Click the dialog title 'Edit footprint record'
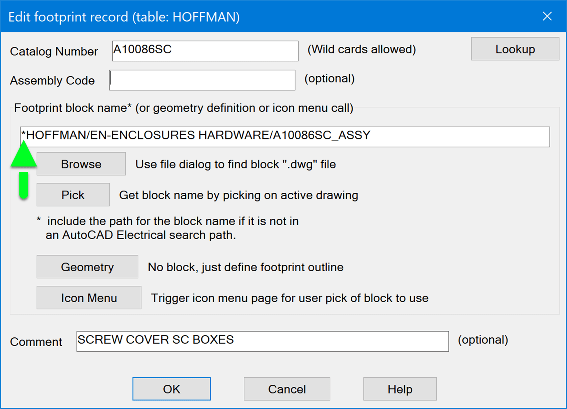The height and width of the screenshot is (409, 567). point(124,17)
